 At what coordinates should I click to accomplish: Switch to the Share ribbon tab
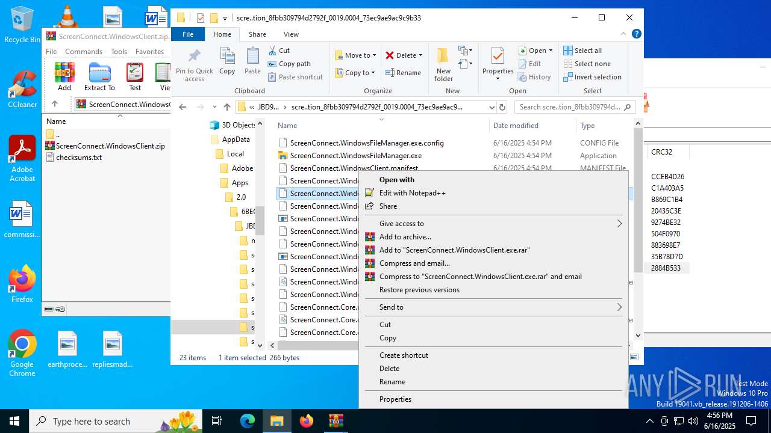click(x=257, y=34)
